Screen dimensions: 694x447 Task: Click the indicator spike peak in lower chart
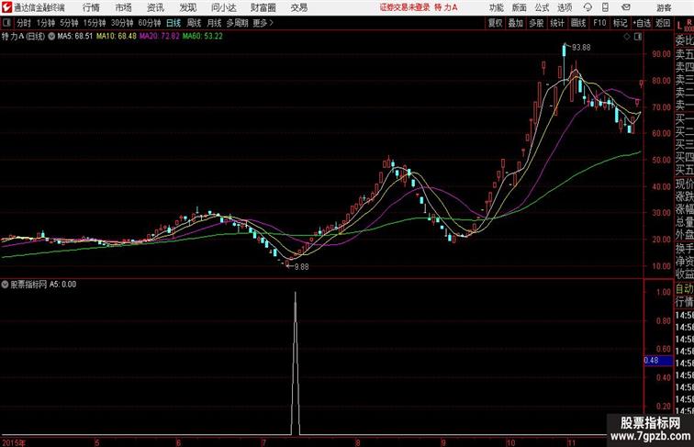coord(296,294)
